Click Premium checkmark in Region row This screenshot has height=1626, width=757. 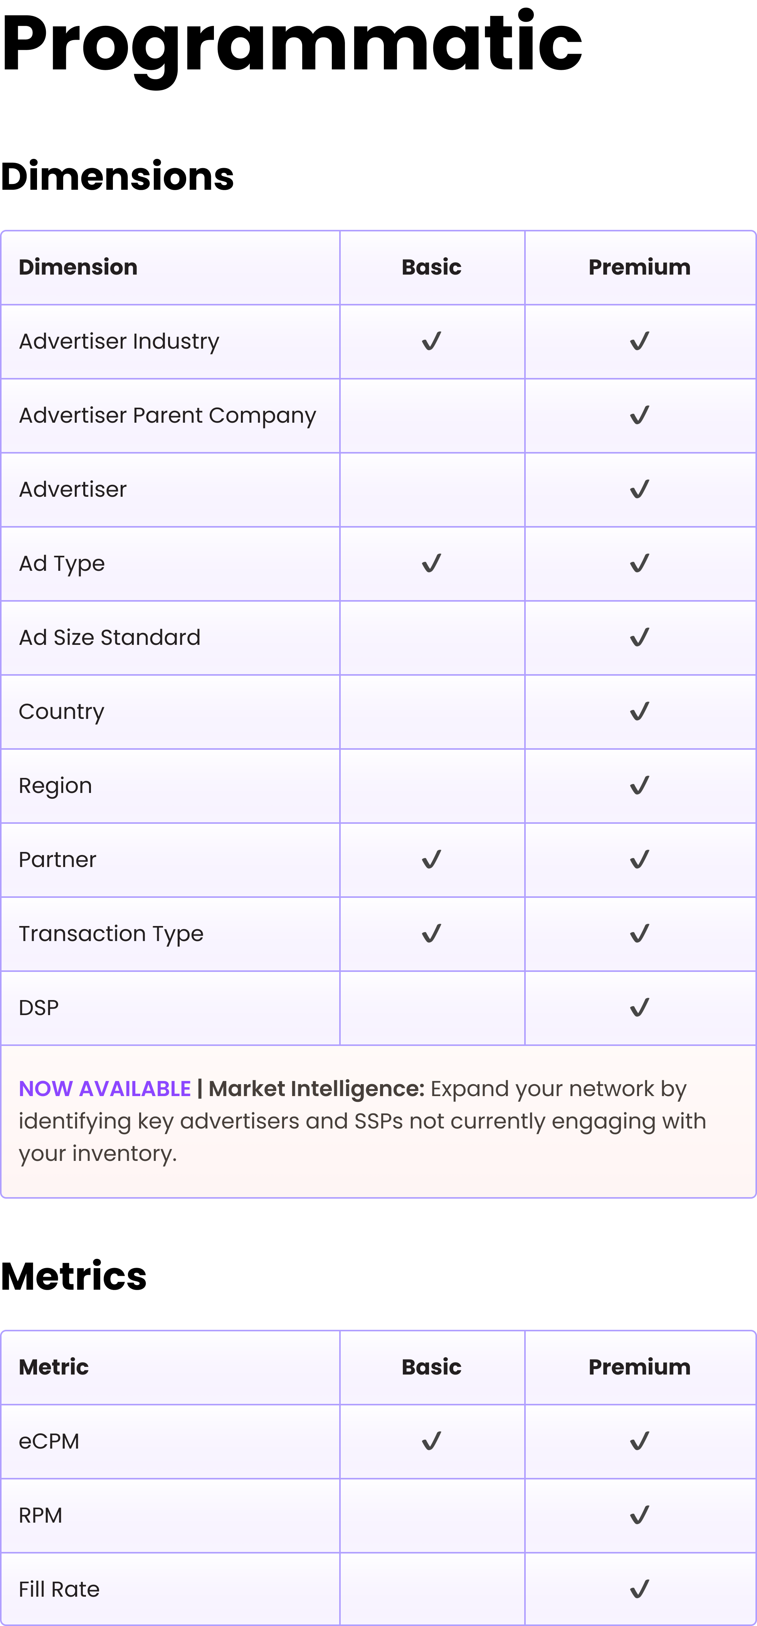tap(640, 785)
